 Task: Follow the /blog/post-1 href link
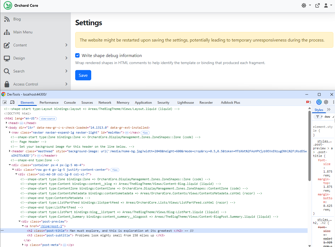[x=51, y=226]
